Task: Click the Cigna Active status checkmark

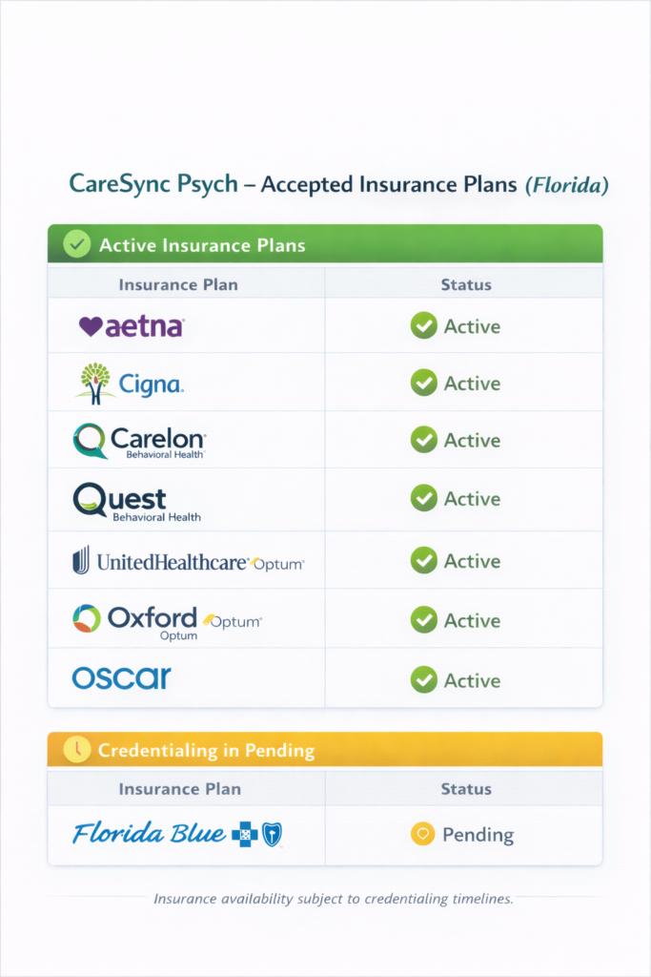Action: (423, 384)
